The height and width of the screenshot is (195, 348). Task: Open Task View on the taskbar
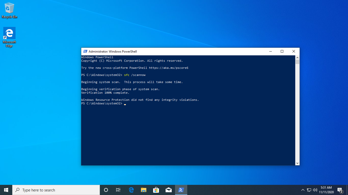pos(118,190)
